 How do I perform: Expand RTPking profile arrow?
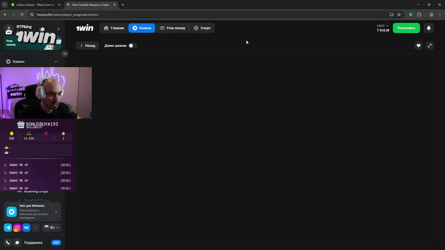point(58,29)
